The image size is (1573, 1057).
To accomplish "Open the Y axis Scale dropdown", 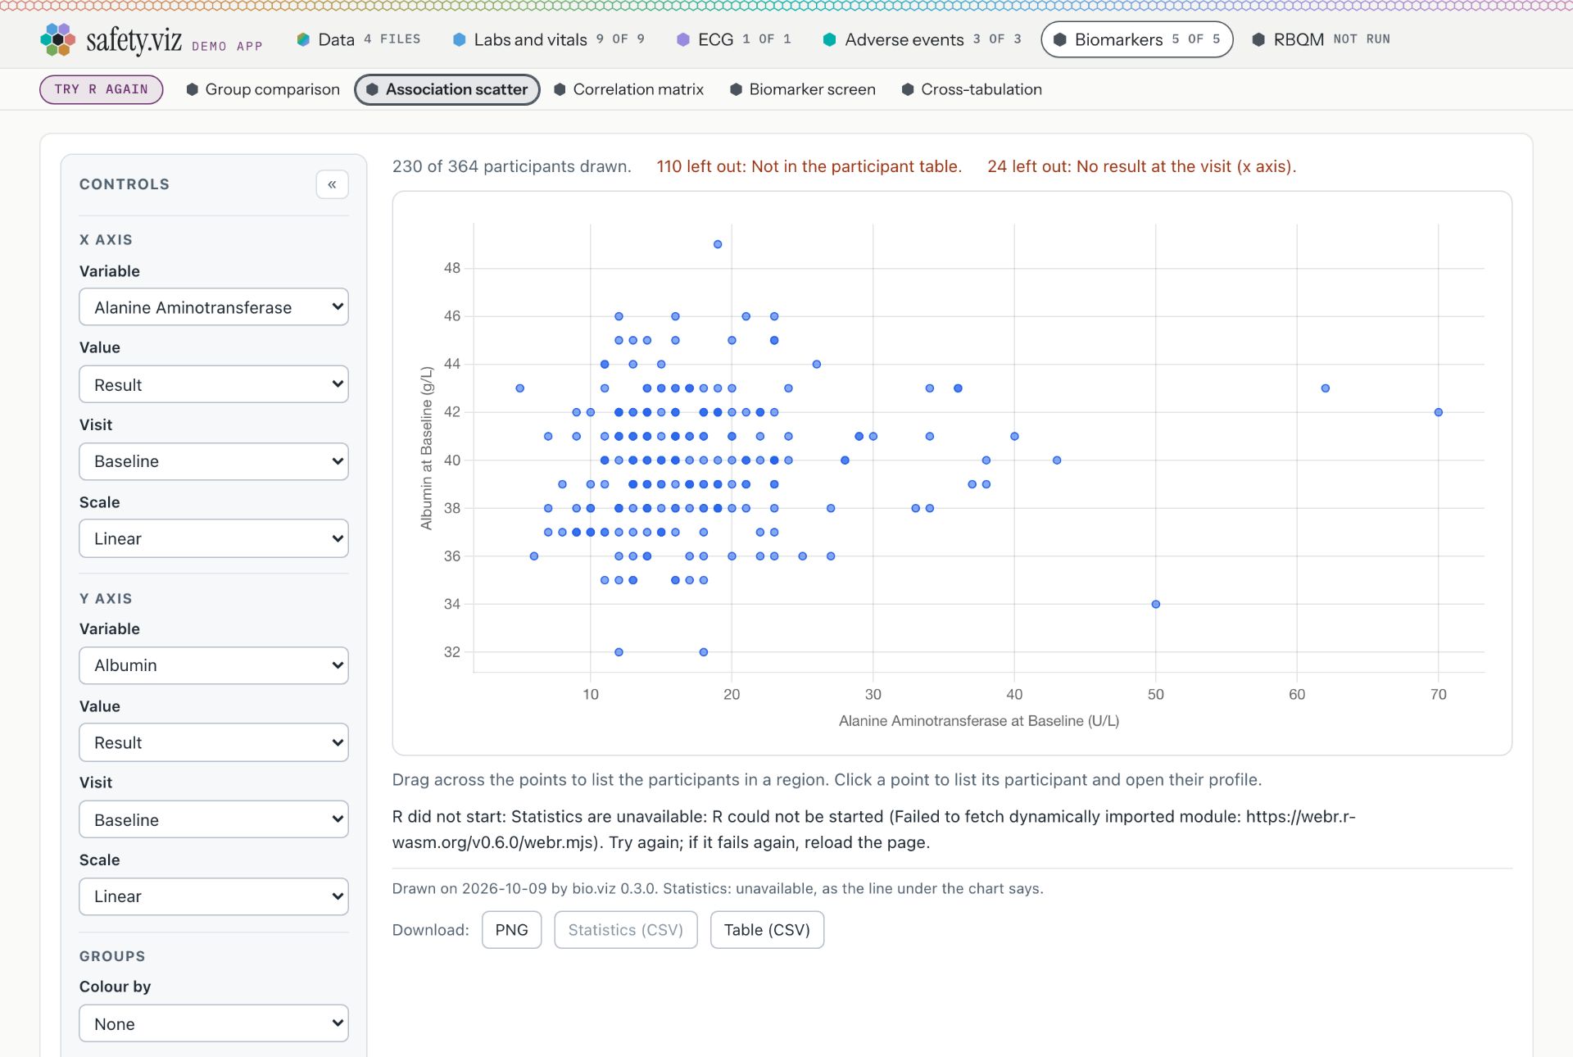I will click(x=214, y=896).
